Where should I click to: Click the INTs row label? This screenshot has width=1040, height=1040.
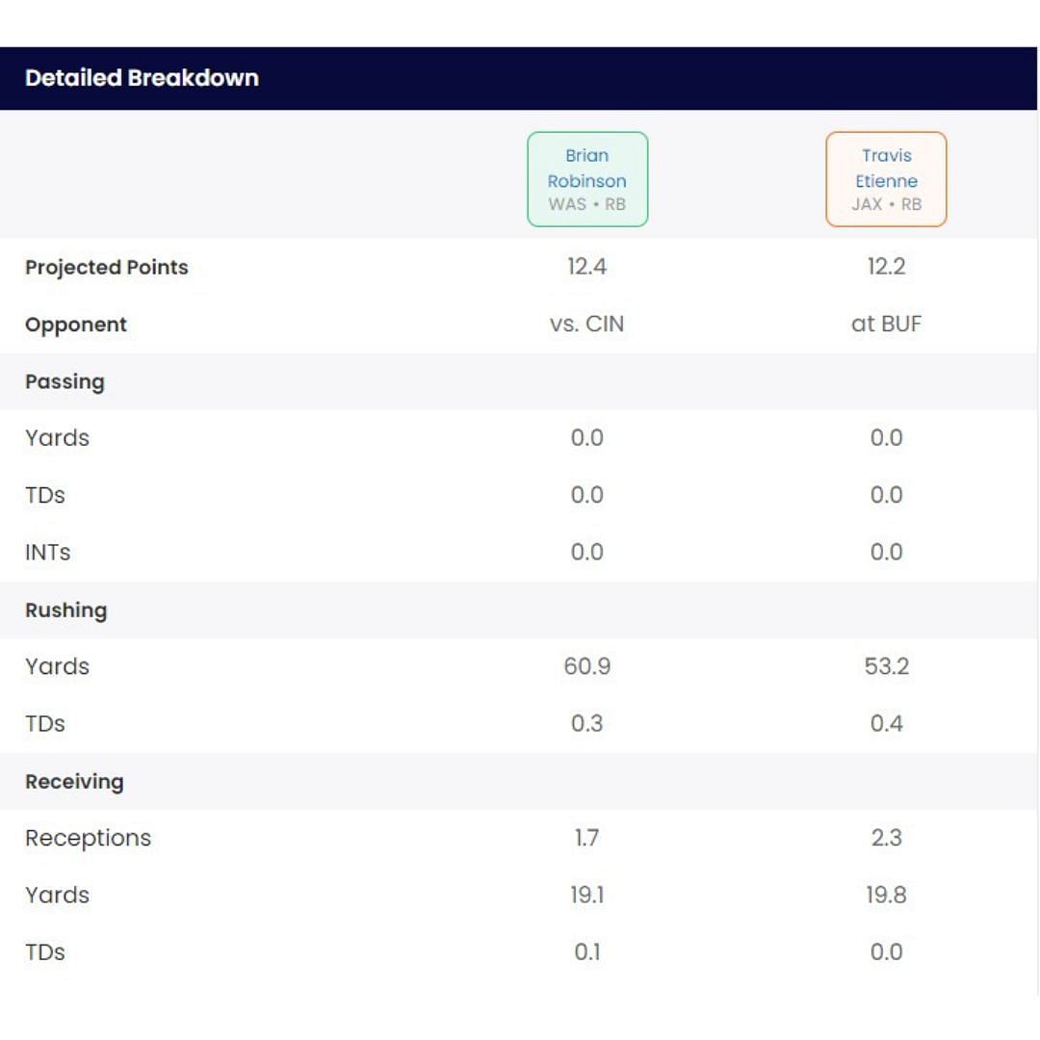47,553
